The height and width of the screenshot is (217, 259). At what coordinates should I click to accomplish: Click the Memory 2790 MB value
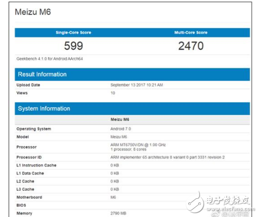pyautogui.click(x=118, y=213)
